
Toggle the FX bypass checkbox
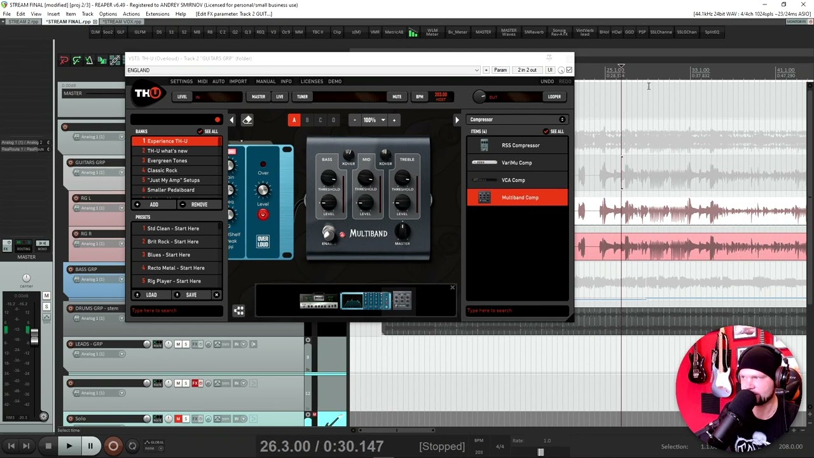(x=569, y=70)
